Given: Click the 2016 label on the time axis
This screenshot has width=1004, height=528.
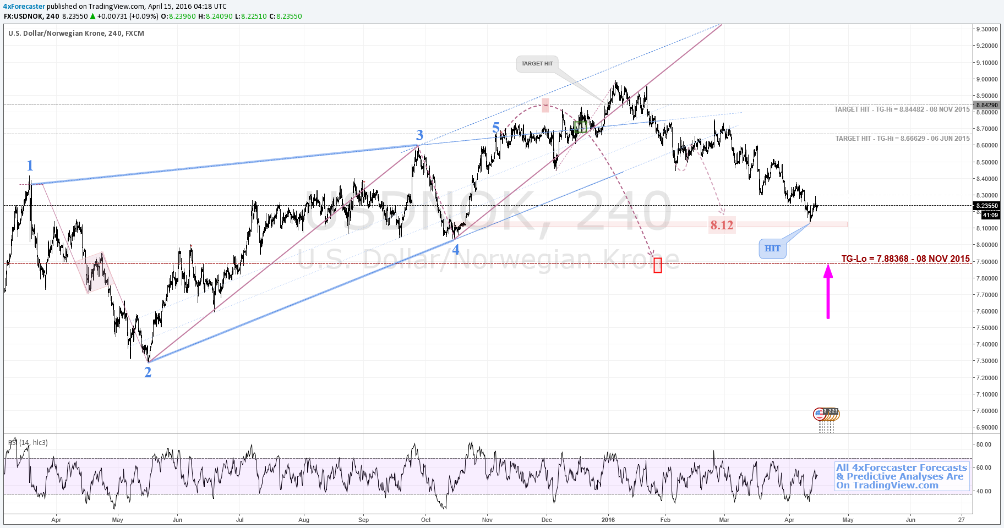Looking at the screenshot, I should (608, 520).
